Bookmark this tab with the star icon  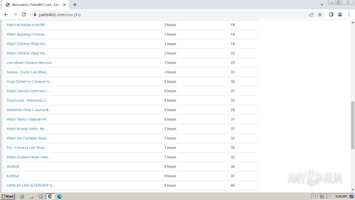tap(320, 14)
